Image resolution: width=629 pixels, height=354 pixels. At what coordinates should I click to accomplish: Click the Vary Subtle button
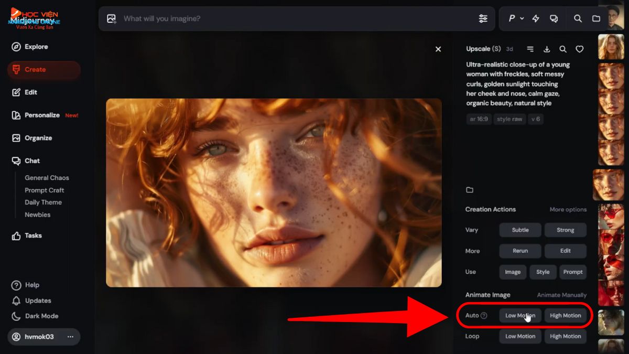tap(520, 230)
